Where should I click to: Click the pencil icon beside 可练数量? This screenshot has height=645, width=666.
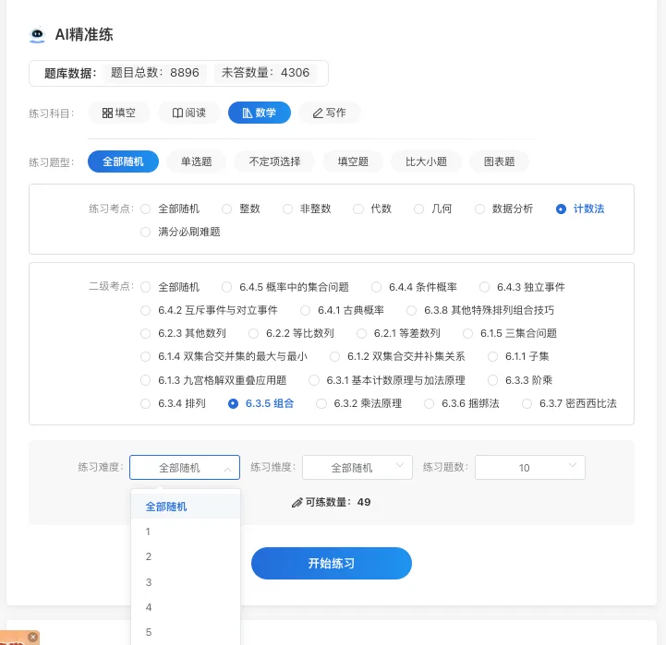[x=297, y=503]
